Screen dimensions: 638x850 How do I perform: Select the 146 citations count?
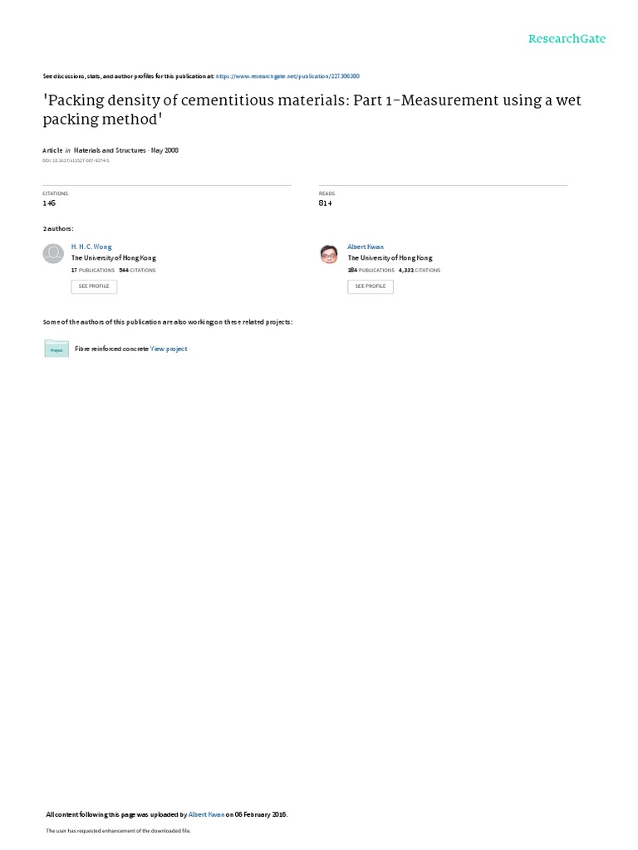[48, 203]
